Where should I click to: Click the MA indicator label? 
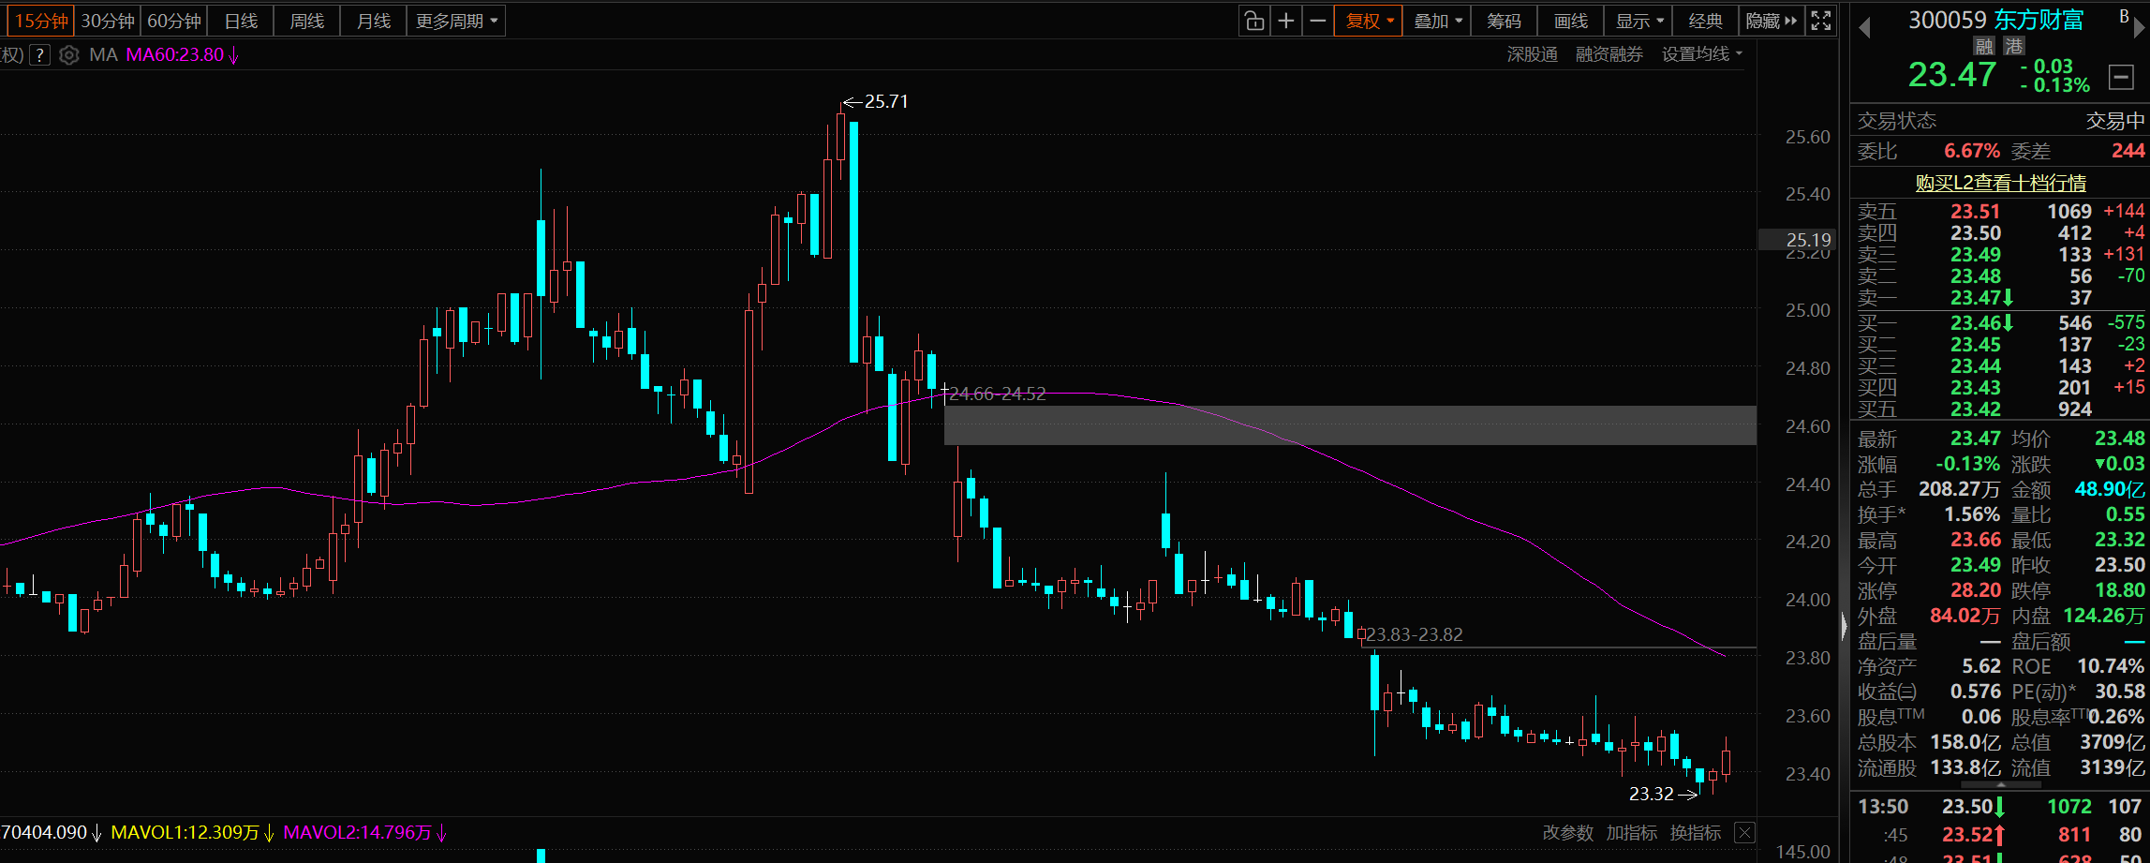[103, 55]
